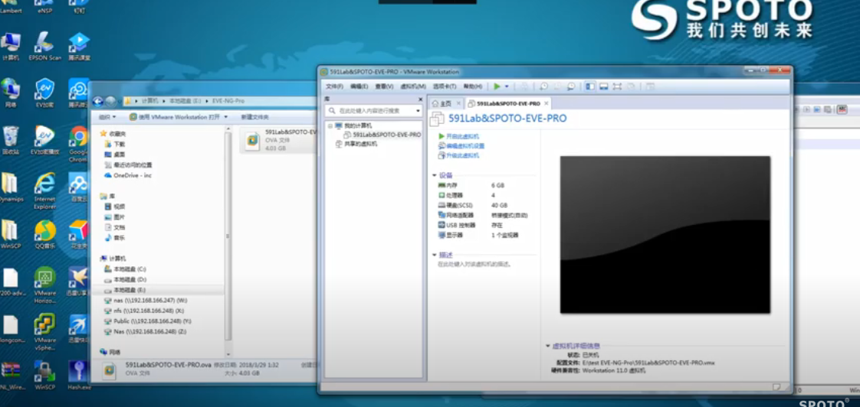Open the power options dropdown arrow beside play icon
The image size is (860, 407).
coord(506,86)
